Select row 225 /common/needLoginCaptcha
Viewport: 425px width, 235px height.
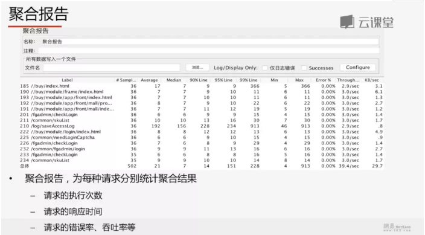point(202,137)
